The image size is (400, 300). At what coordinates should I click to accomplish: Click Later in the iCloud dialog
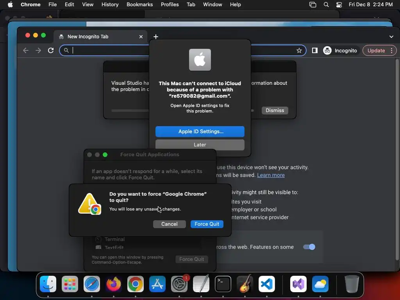click(200, 145)
